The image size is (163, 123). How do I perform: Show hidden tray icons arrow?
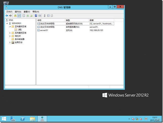coord(129,119)
